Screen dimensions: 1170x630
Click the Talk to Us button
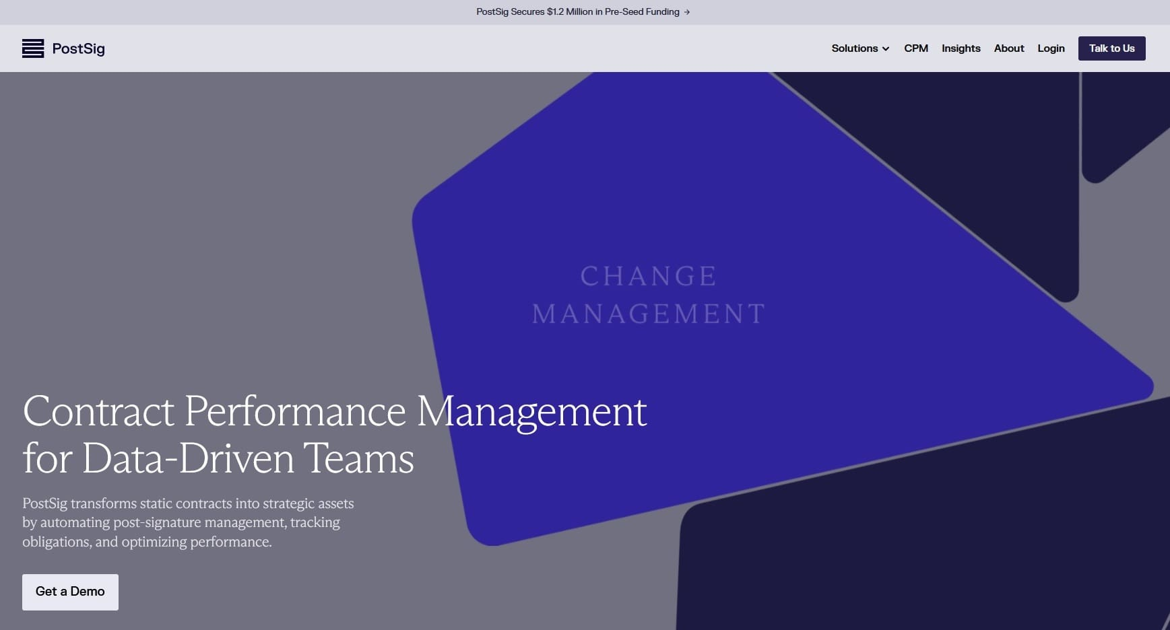pos(1111,48)
